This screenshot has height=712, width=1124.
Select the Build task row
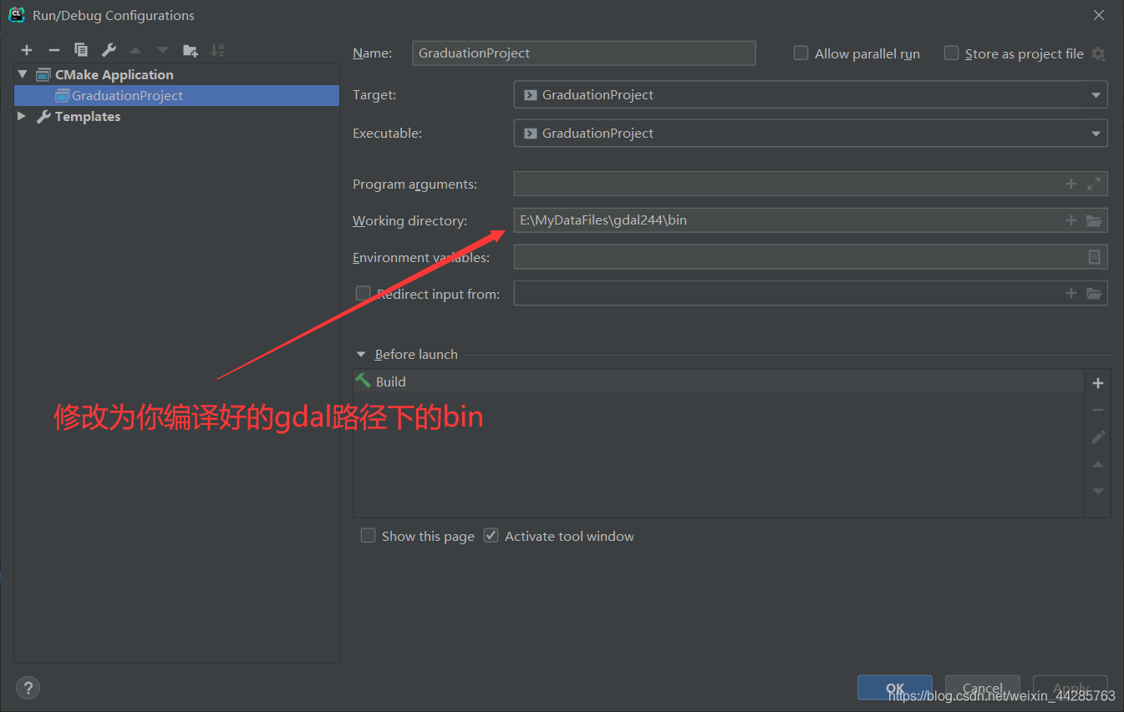click(718, 381)
